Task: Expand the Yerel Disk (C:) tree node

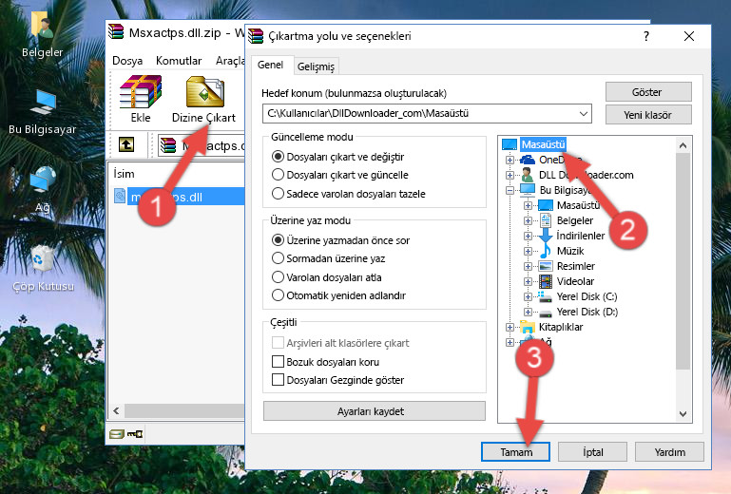Action: (x=528, y=296)
